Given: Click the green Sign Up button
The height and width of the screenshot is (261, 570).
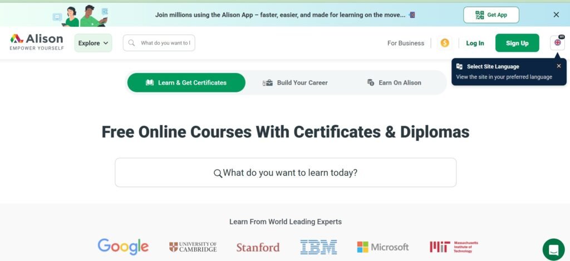Looking at the screenshot, I should pyautogui.click(x=517, y=43).
